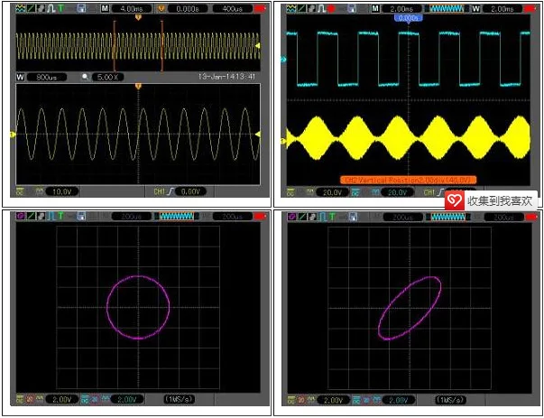544x418 pixels.
Task: Click the M timebase label, top-right scope
Action: click(x=375, y=9)
